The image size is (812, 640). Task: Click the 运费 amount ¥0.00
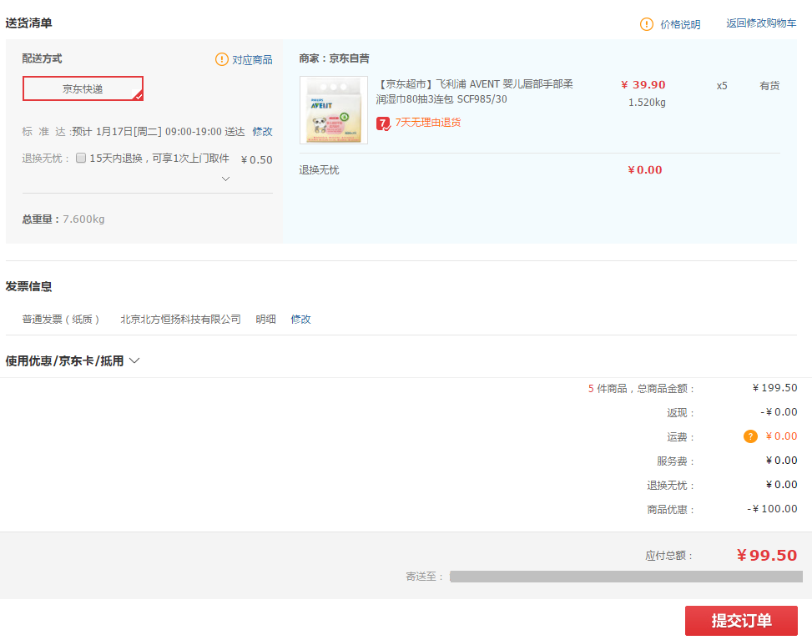pos(781,436)
